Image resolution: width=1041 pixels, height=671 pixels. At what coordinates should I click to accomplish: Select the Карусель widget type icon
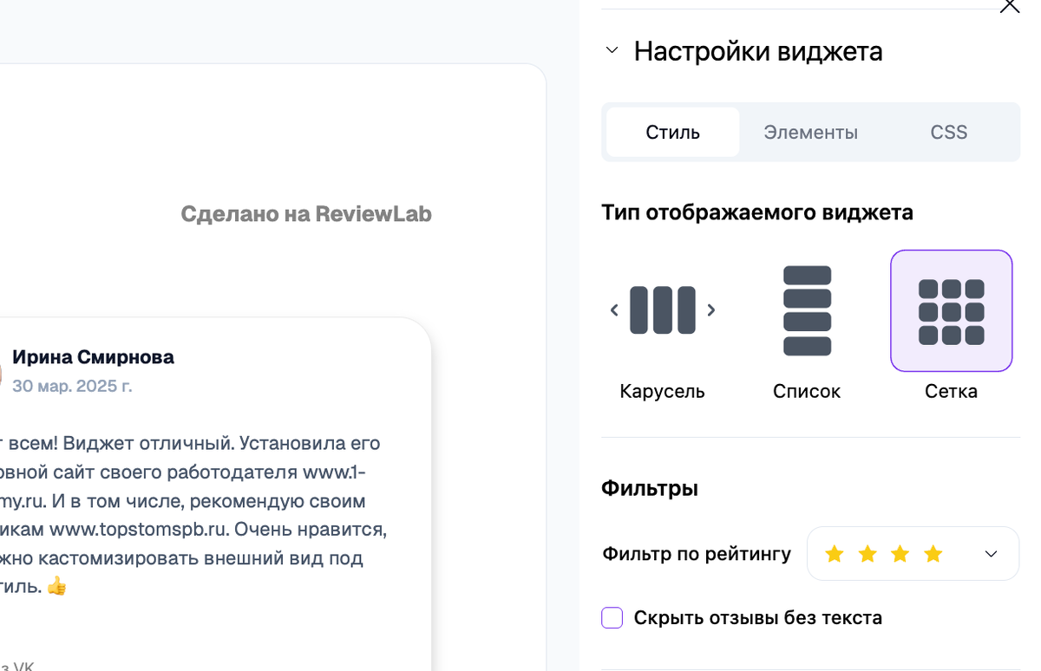tap(662, 309)
